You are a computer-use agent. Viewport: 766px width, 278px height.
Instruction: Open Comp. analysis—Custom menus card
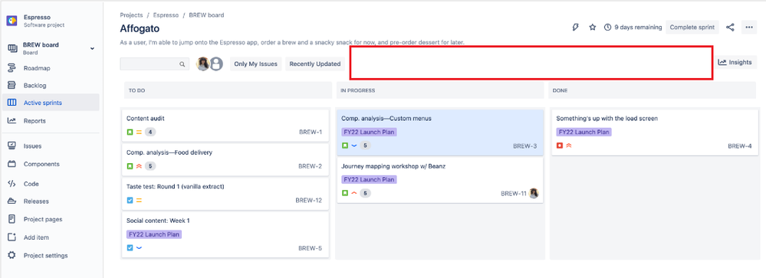tap(440, 132)
